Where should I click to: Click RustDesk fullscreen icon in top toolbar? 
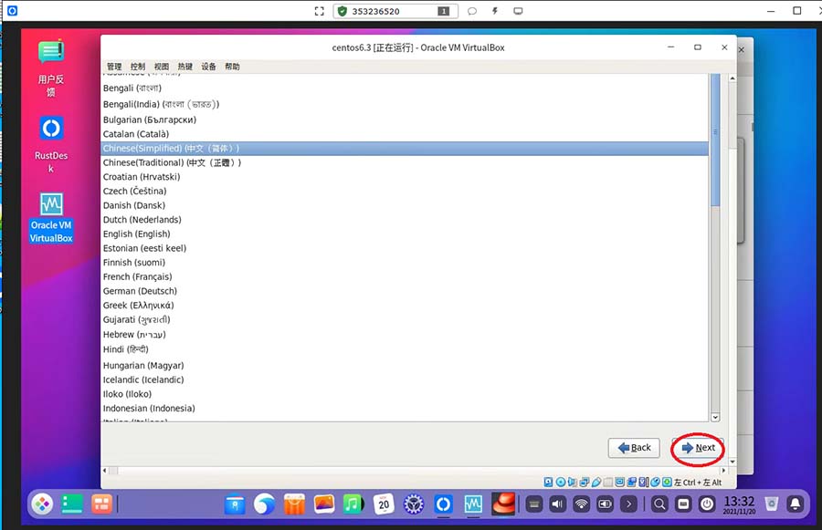click(x=319, y=11)
